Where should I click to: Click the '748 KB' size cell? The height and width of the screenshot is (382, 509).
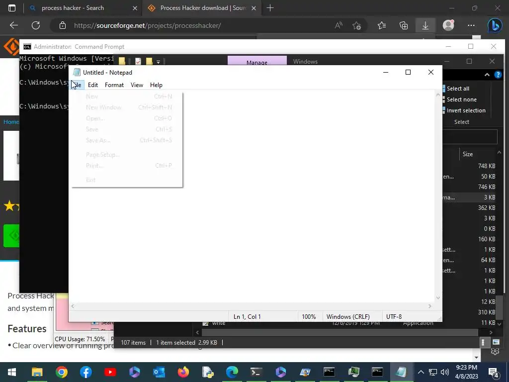click(486, 166)
